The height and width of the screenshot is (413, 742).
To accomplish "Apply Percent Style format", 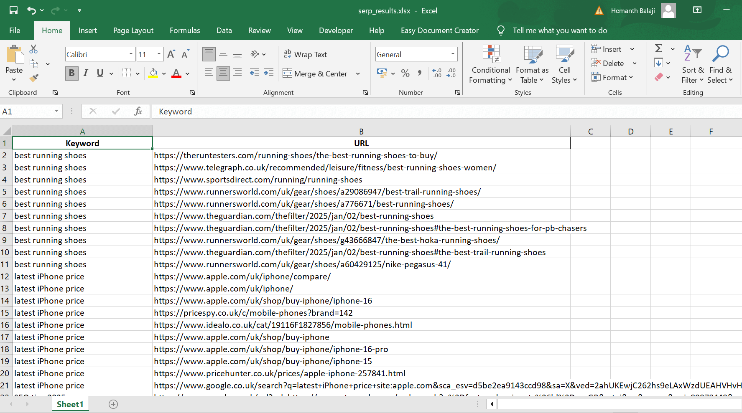I will pyautogui.click(x=405, y=73).
